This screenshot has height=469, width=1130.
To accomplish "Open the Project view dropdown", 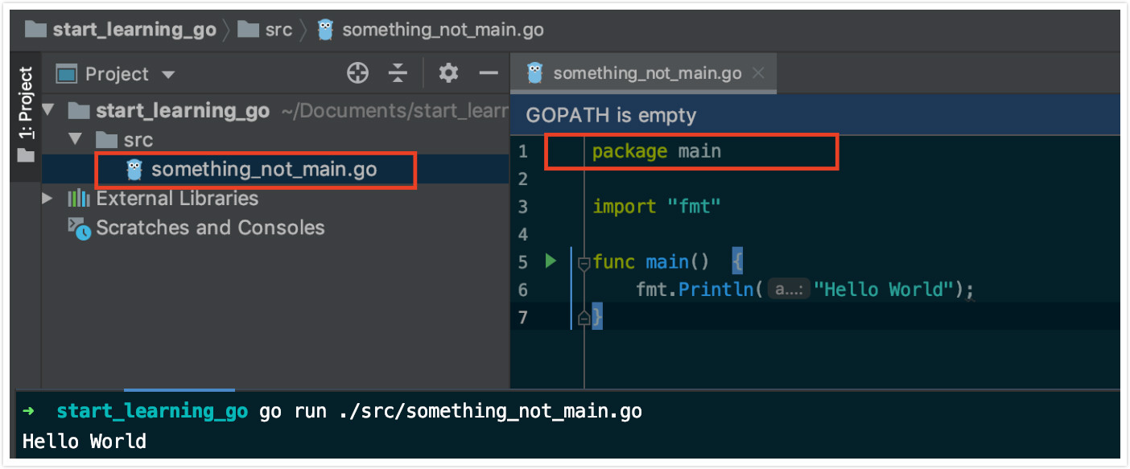I will click(x=168, y=73).
